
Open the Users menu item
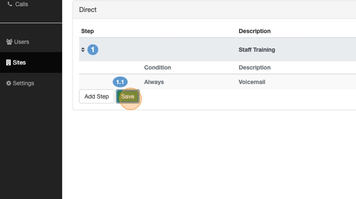pos(22,42)
